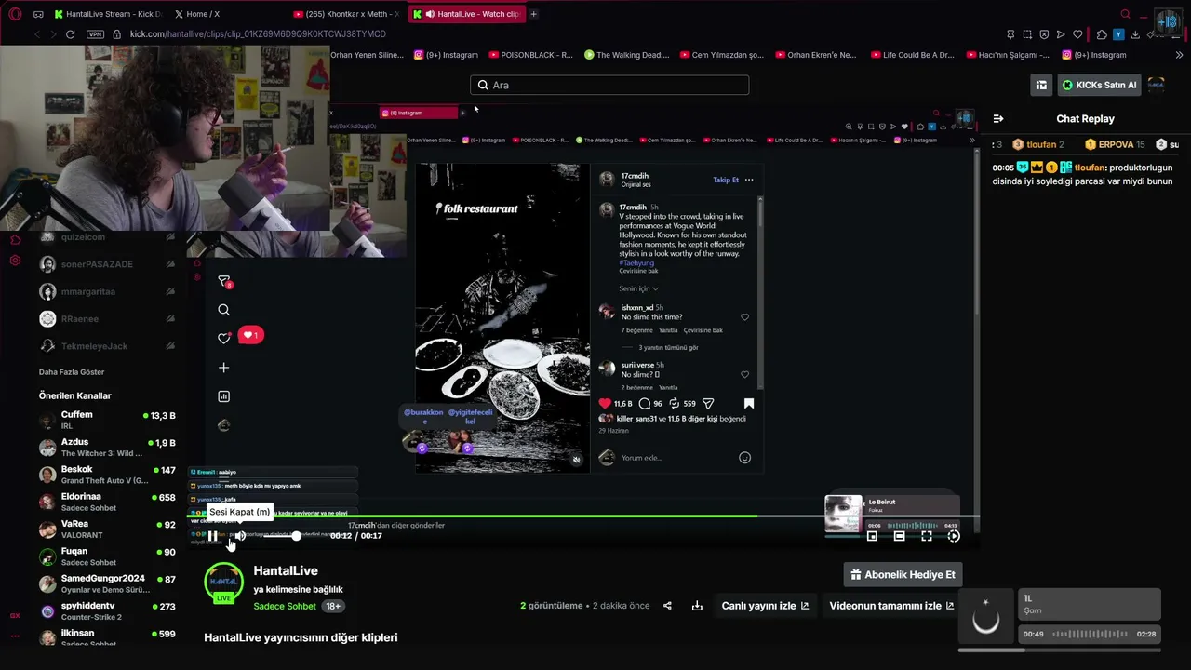The image size is (1191, 670).
Task: Pause the clip playback
Action: tap(212, 536)
